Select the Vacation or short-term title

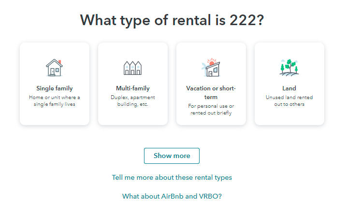point(211,92)
